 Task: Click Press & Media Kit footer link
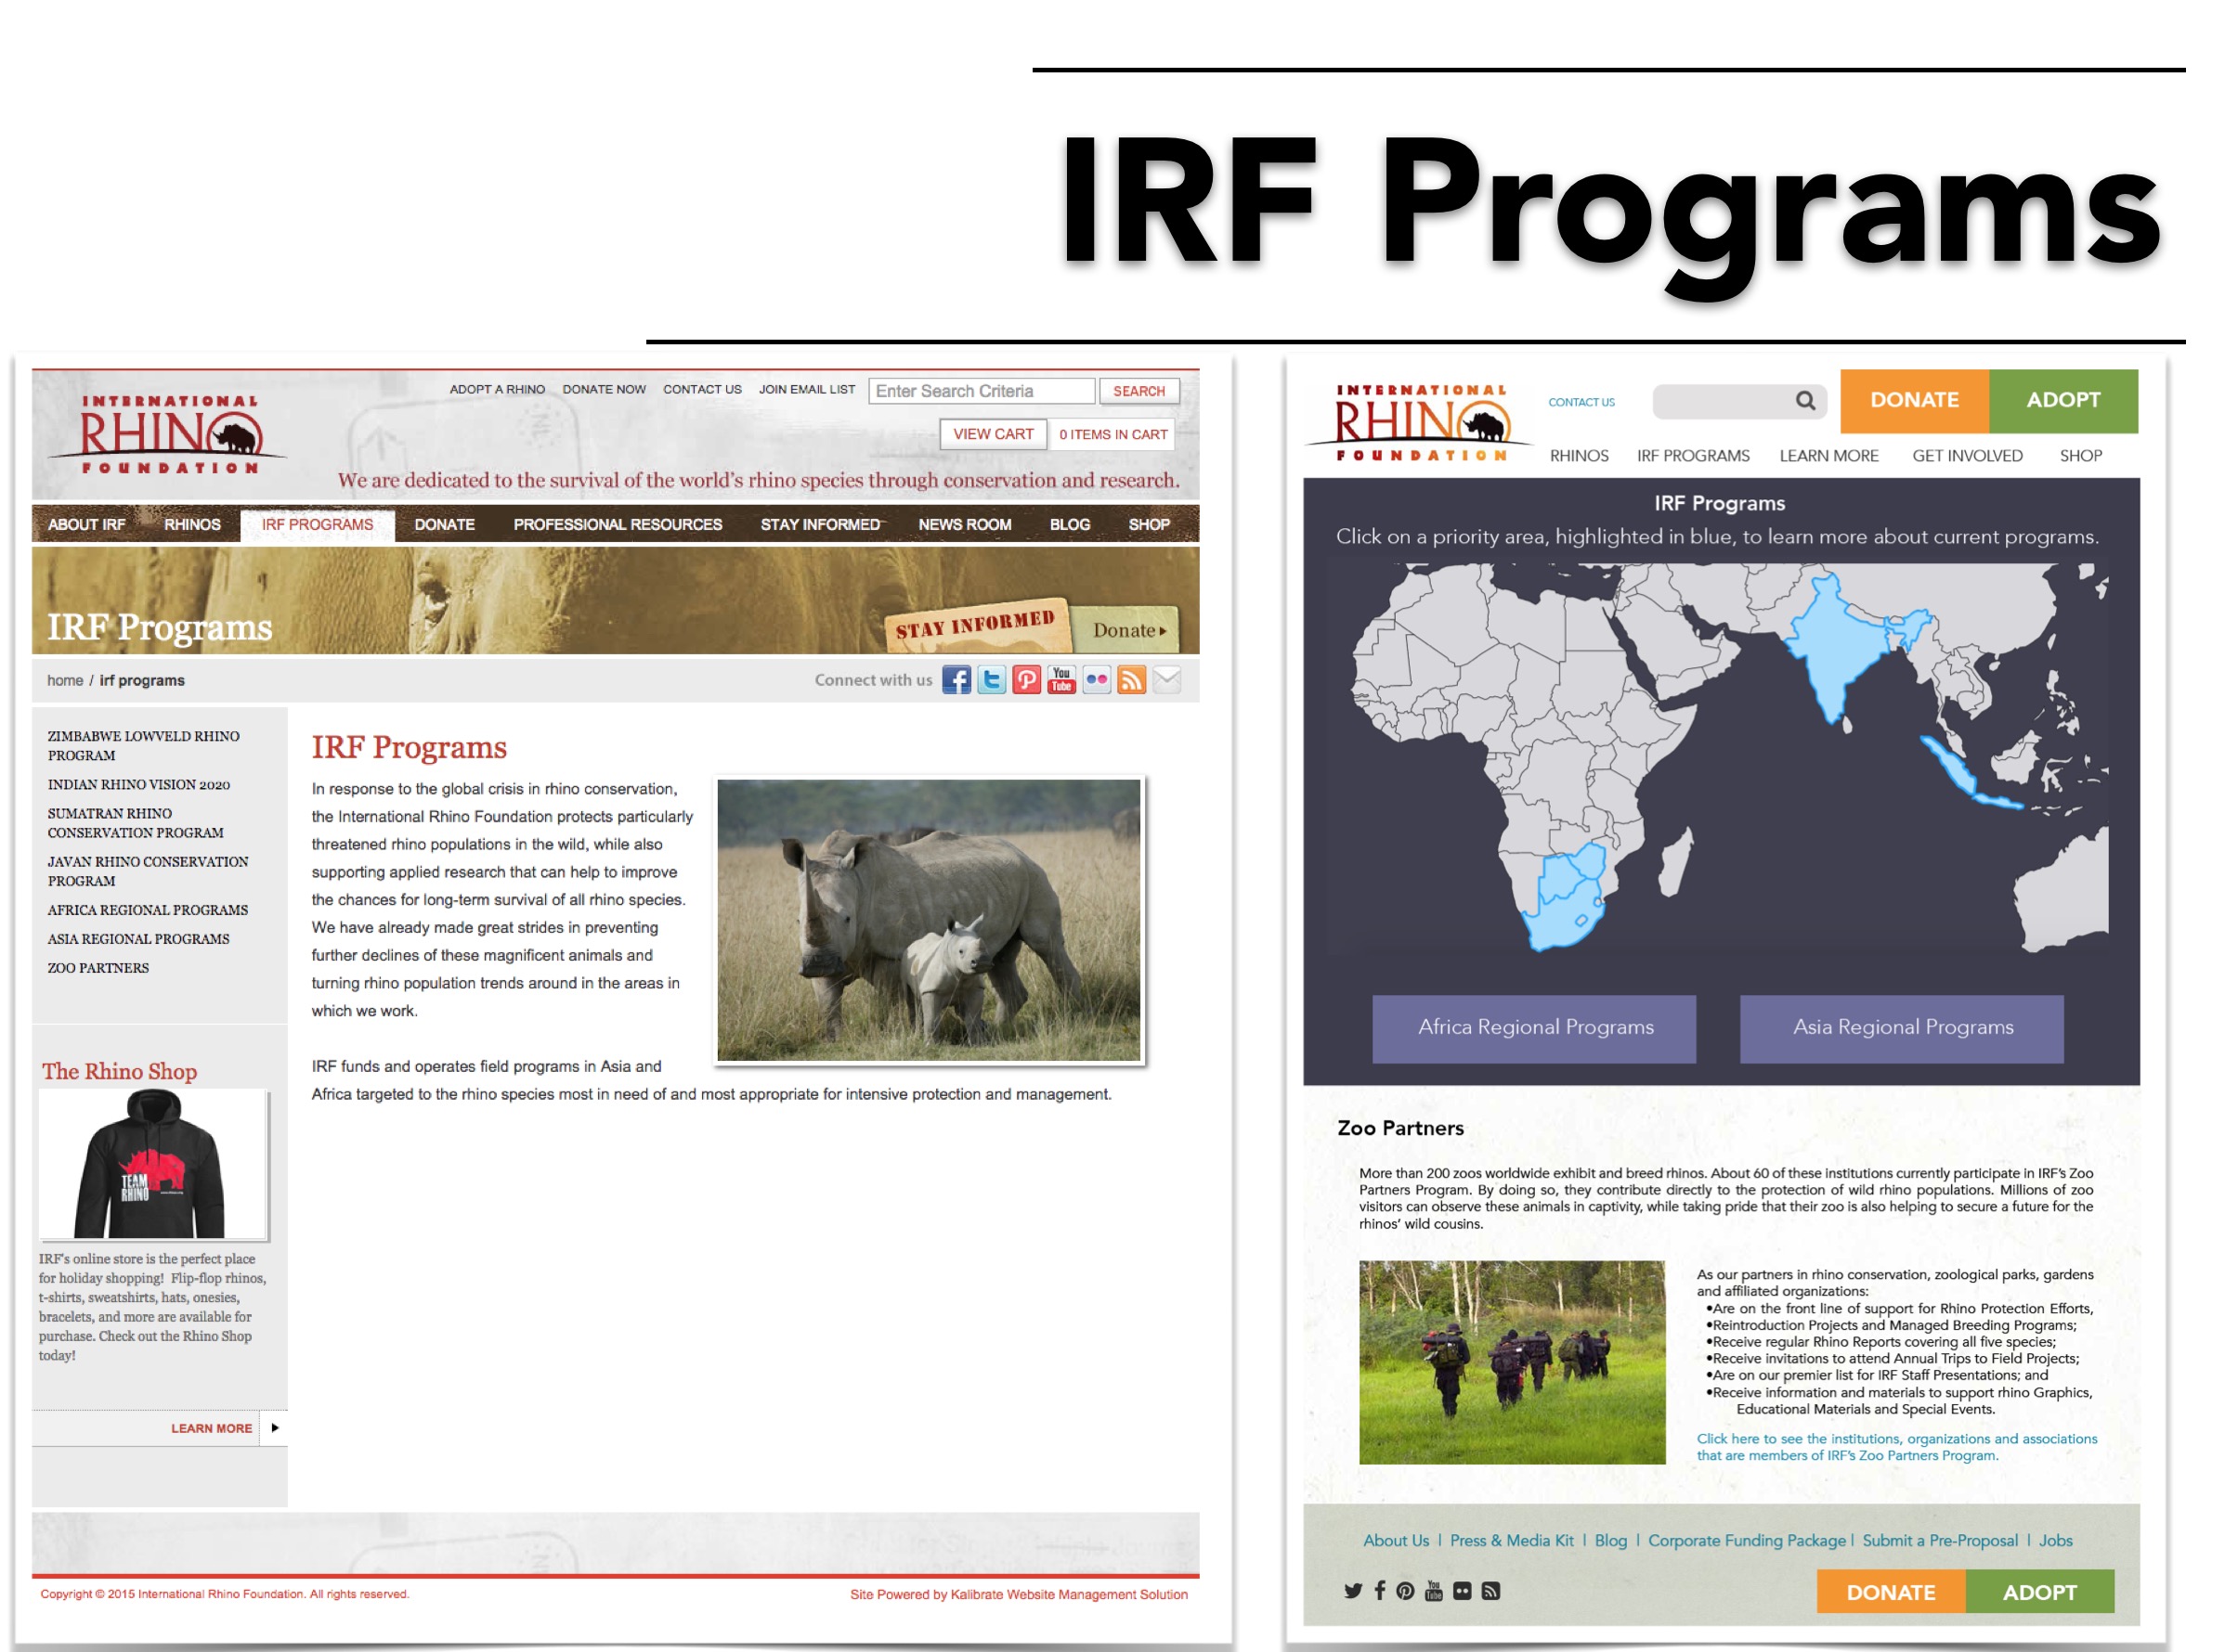pyautogui.click(x=1511, y=1541)
